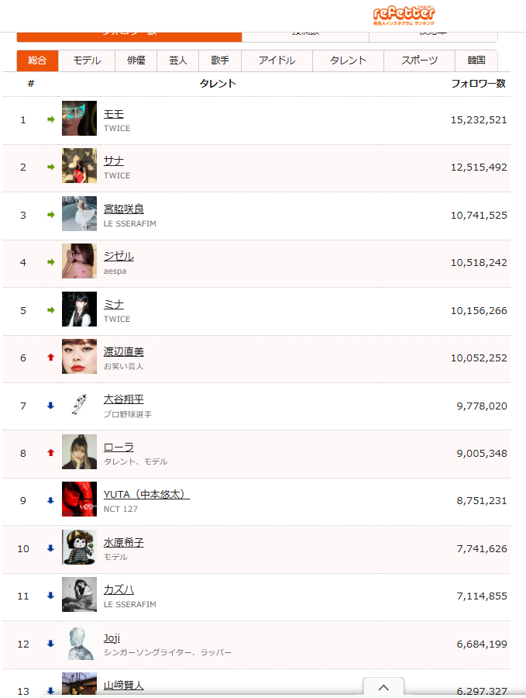Image resolution: width=526 pixels, height=698 pixels.
Task: Click ミナ's profile picture
Action: pyautogui.click(x=79, y=309)
